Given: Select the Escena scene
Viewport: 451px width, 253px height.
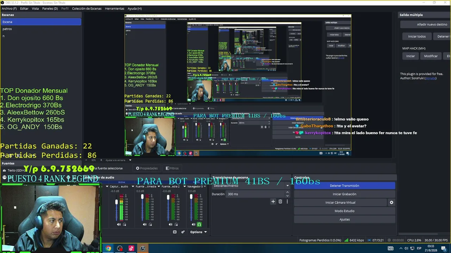Looking at the screenshot, I should (41, 22).
